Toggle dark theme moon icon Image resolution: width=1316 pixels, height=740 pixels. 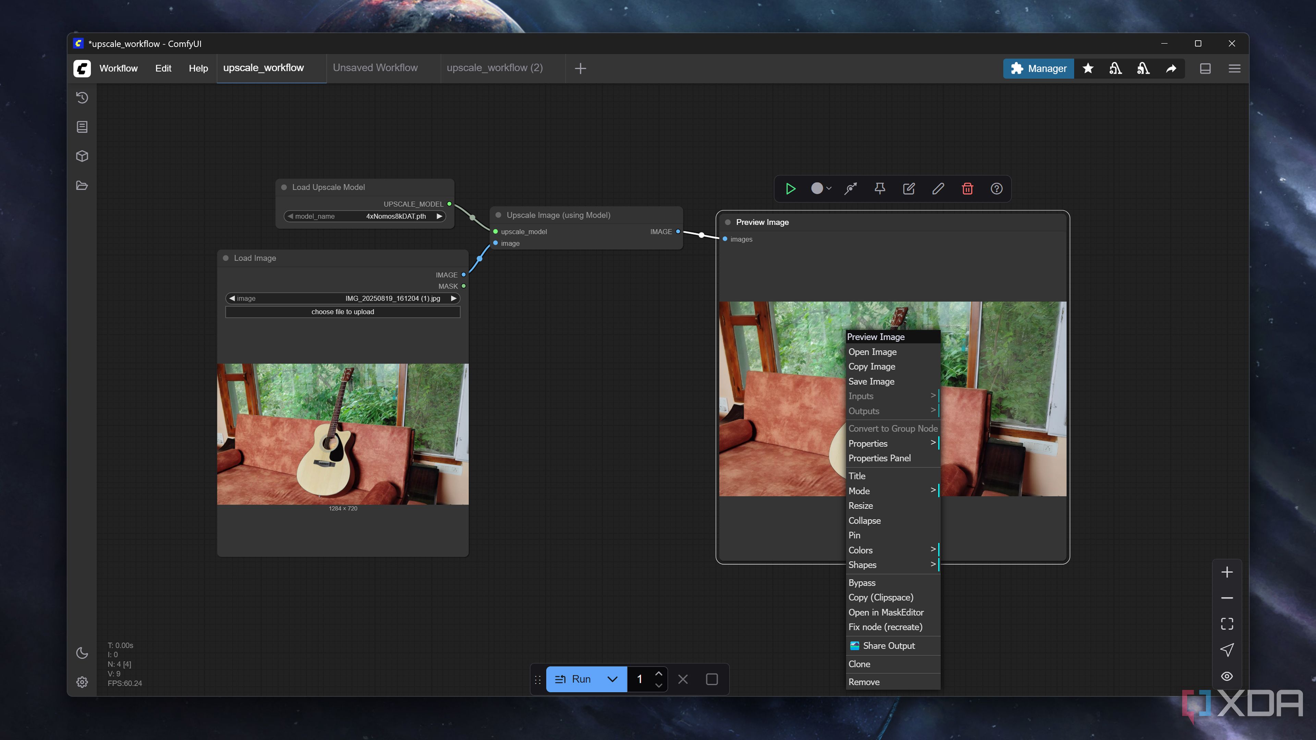pyautogui.click(x=82, y=653)
